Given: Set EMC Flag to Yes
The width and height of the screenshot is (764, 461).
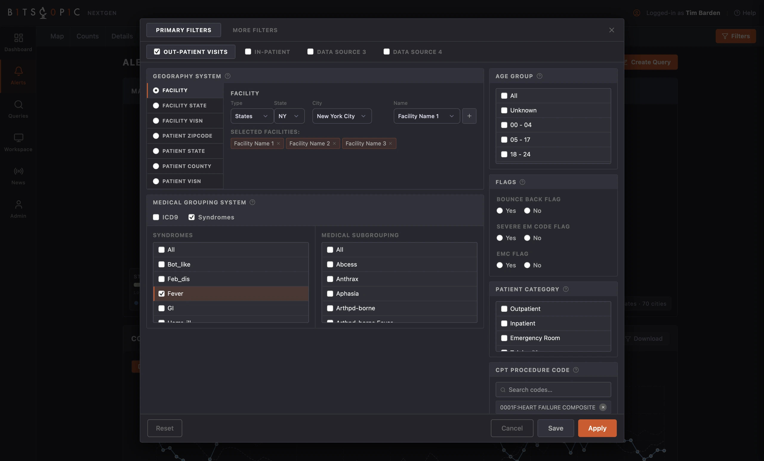Looking at the screenshot, I should pos(500,265).
